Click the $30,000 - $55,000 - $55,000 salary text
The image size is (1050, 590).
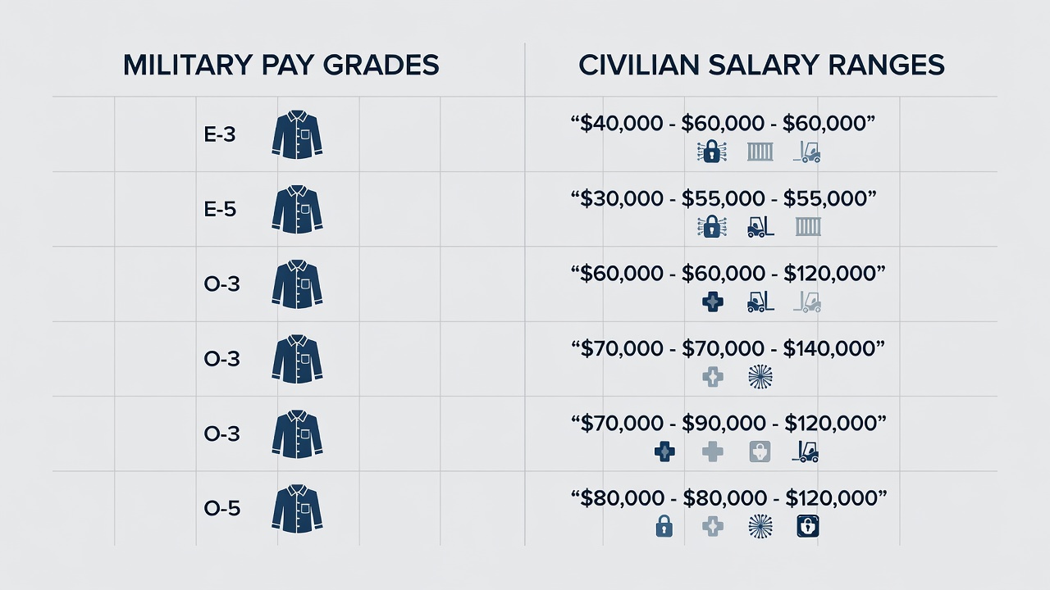724,198
